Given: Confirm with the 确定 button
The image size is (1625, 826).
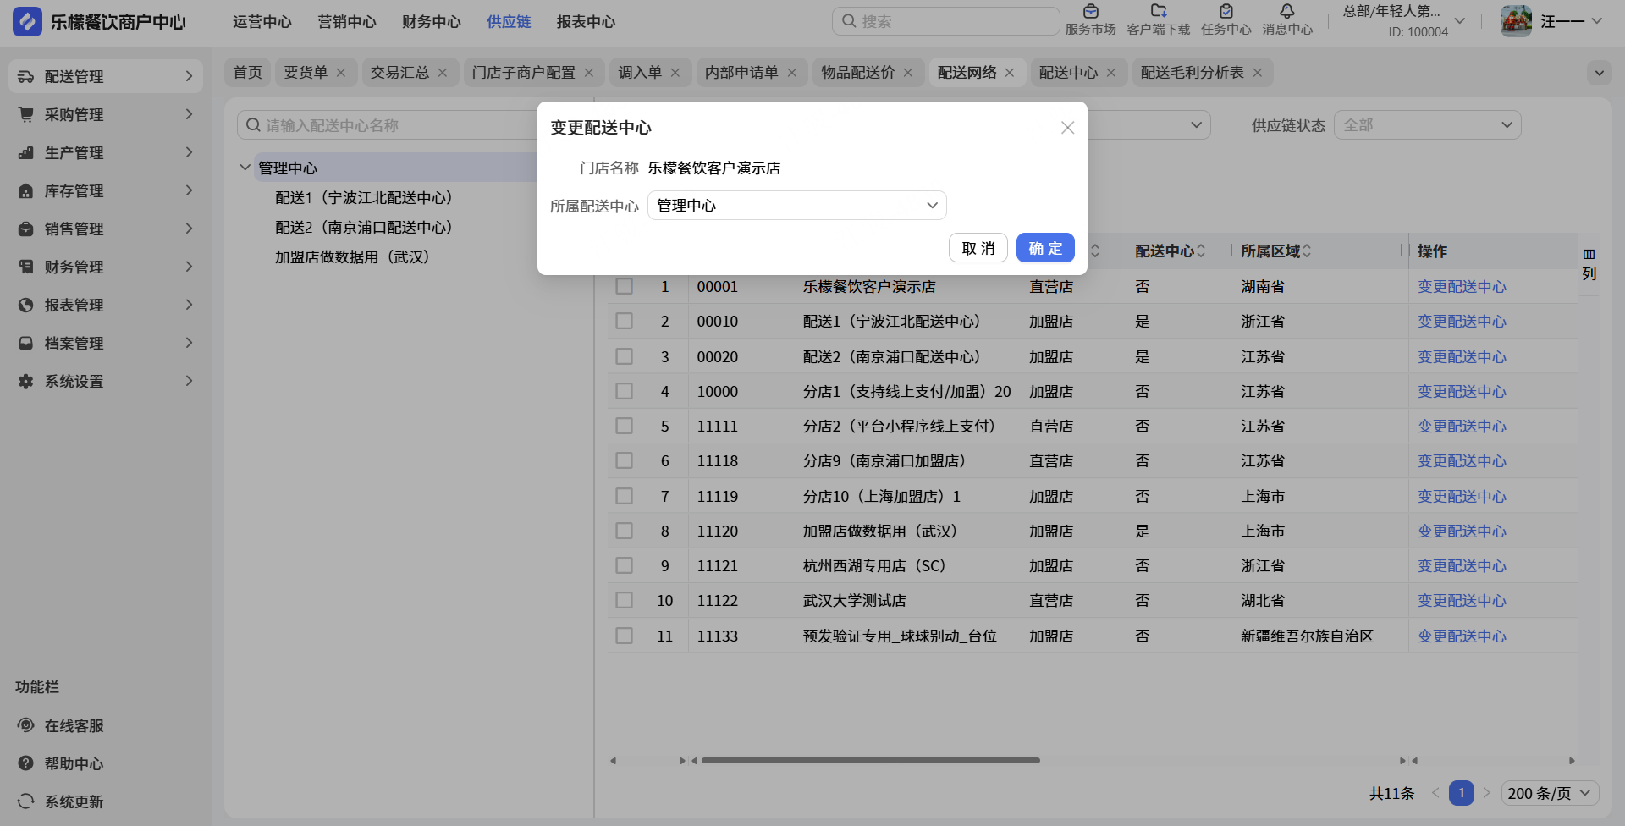Looking at the screenshot, I should [x=1044, y=248].
